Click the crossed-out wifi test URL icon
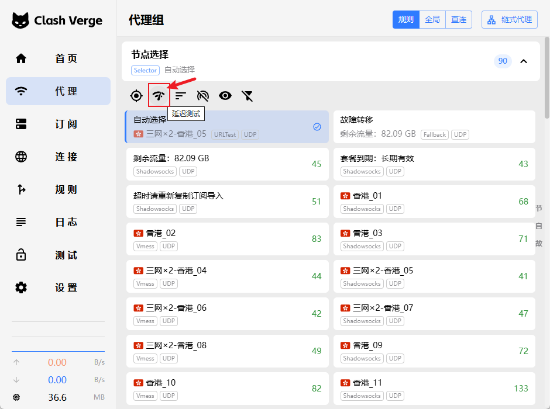This screenshot has width=550, height=409. pyautogui.click(x=203, y=96)
